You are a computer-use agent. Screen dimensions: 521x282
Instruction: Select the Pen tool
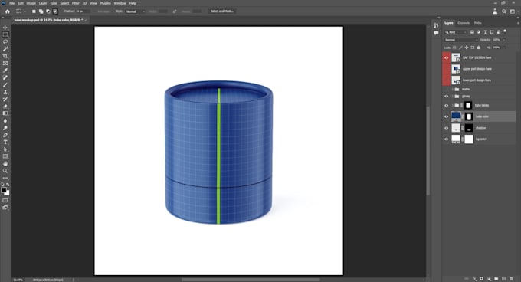point(5,135)
